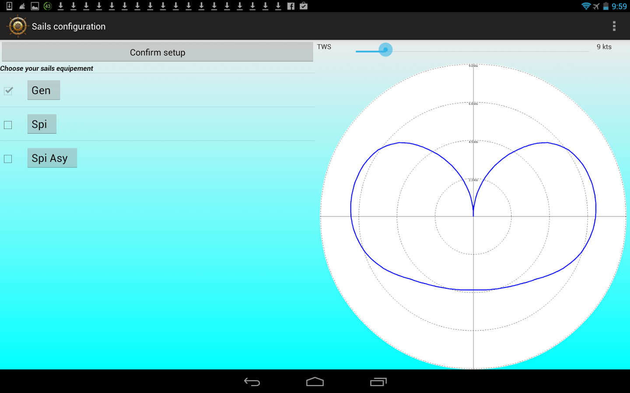Image resolution: width=630 pixels, height=393 pixels.
Task: Tap the airplane mode status icon
Action: pyautogui.click(x=596, y=6)
